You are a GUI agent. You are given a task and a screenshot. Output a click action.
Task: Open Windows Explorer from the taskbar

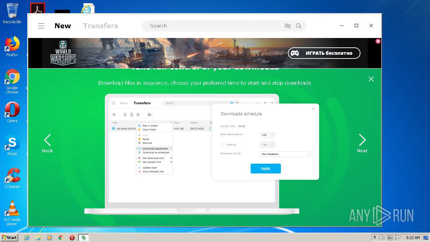point(38,238)
